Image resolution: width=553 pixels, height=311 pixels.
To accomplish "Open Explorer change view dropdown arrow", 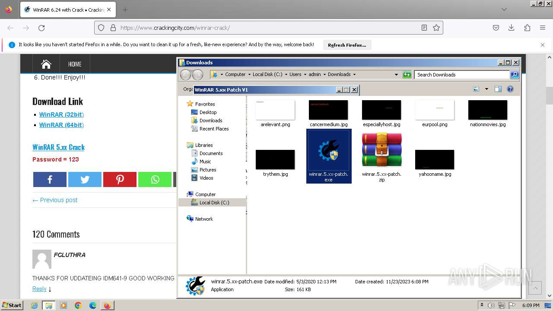I will tap(486, 89).
